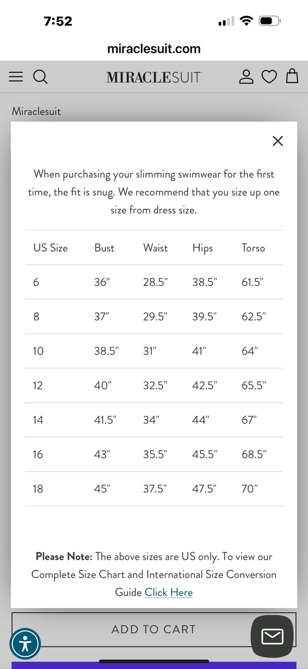Tap the US Size column header
The width and height of the screenshot is (308, 669).
(x=50, y=248)
